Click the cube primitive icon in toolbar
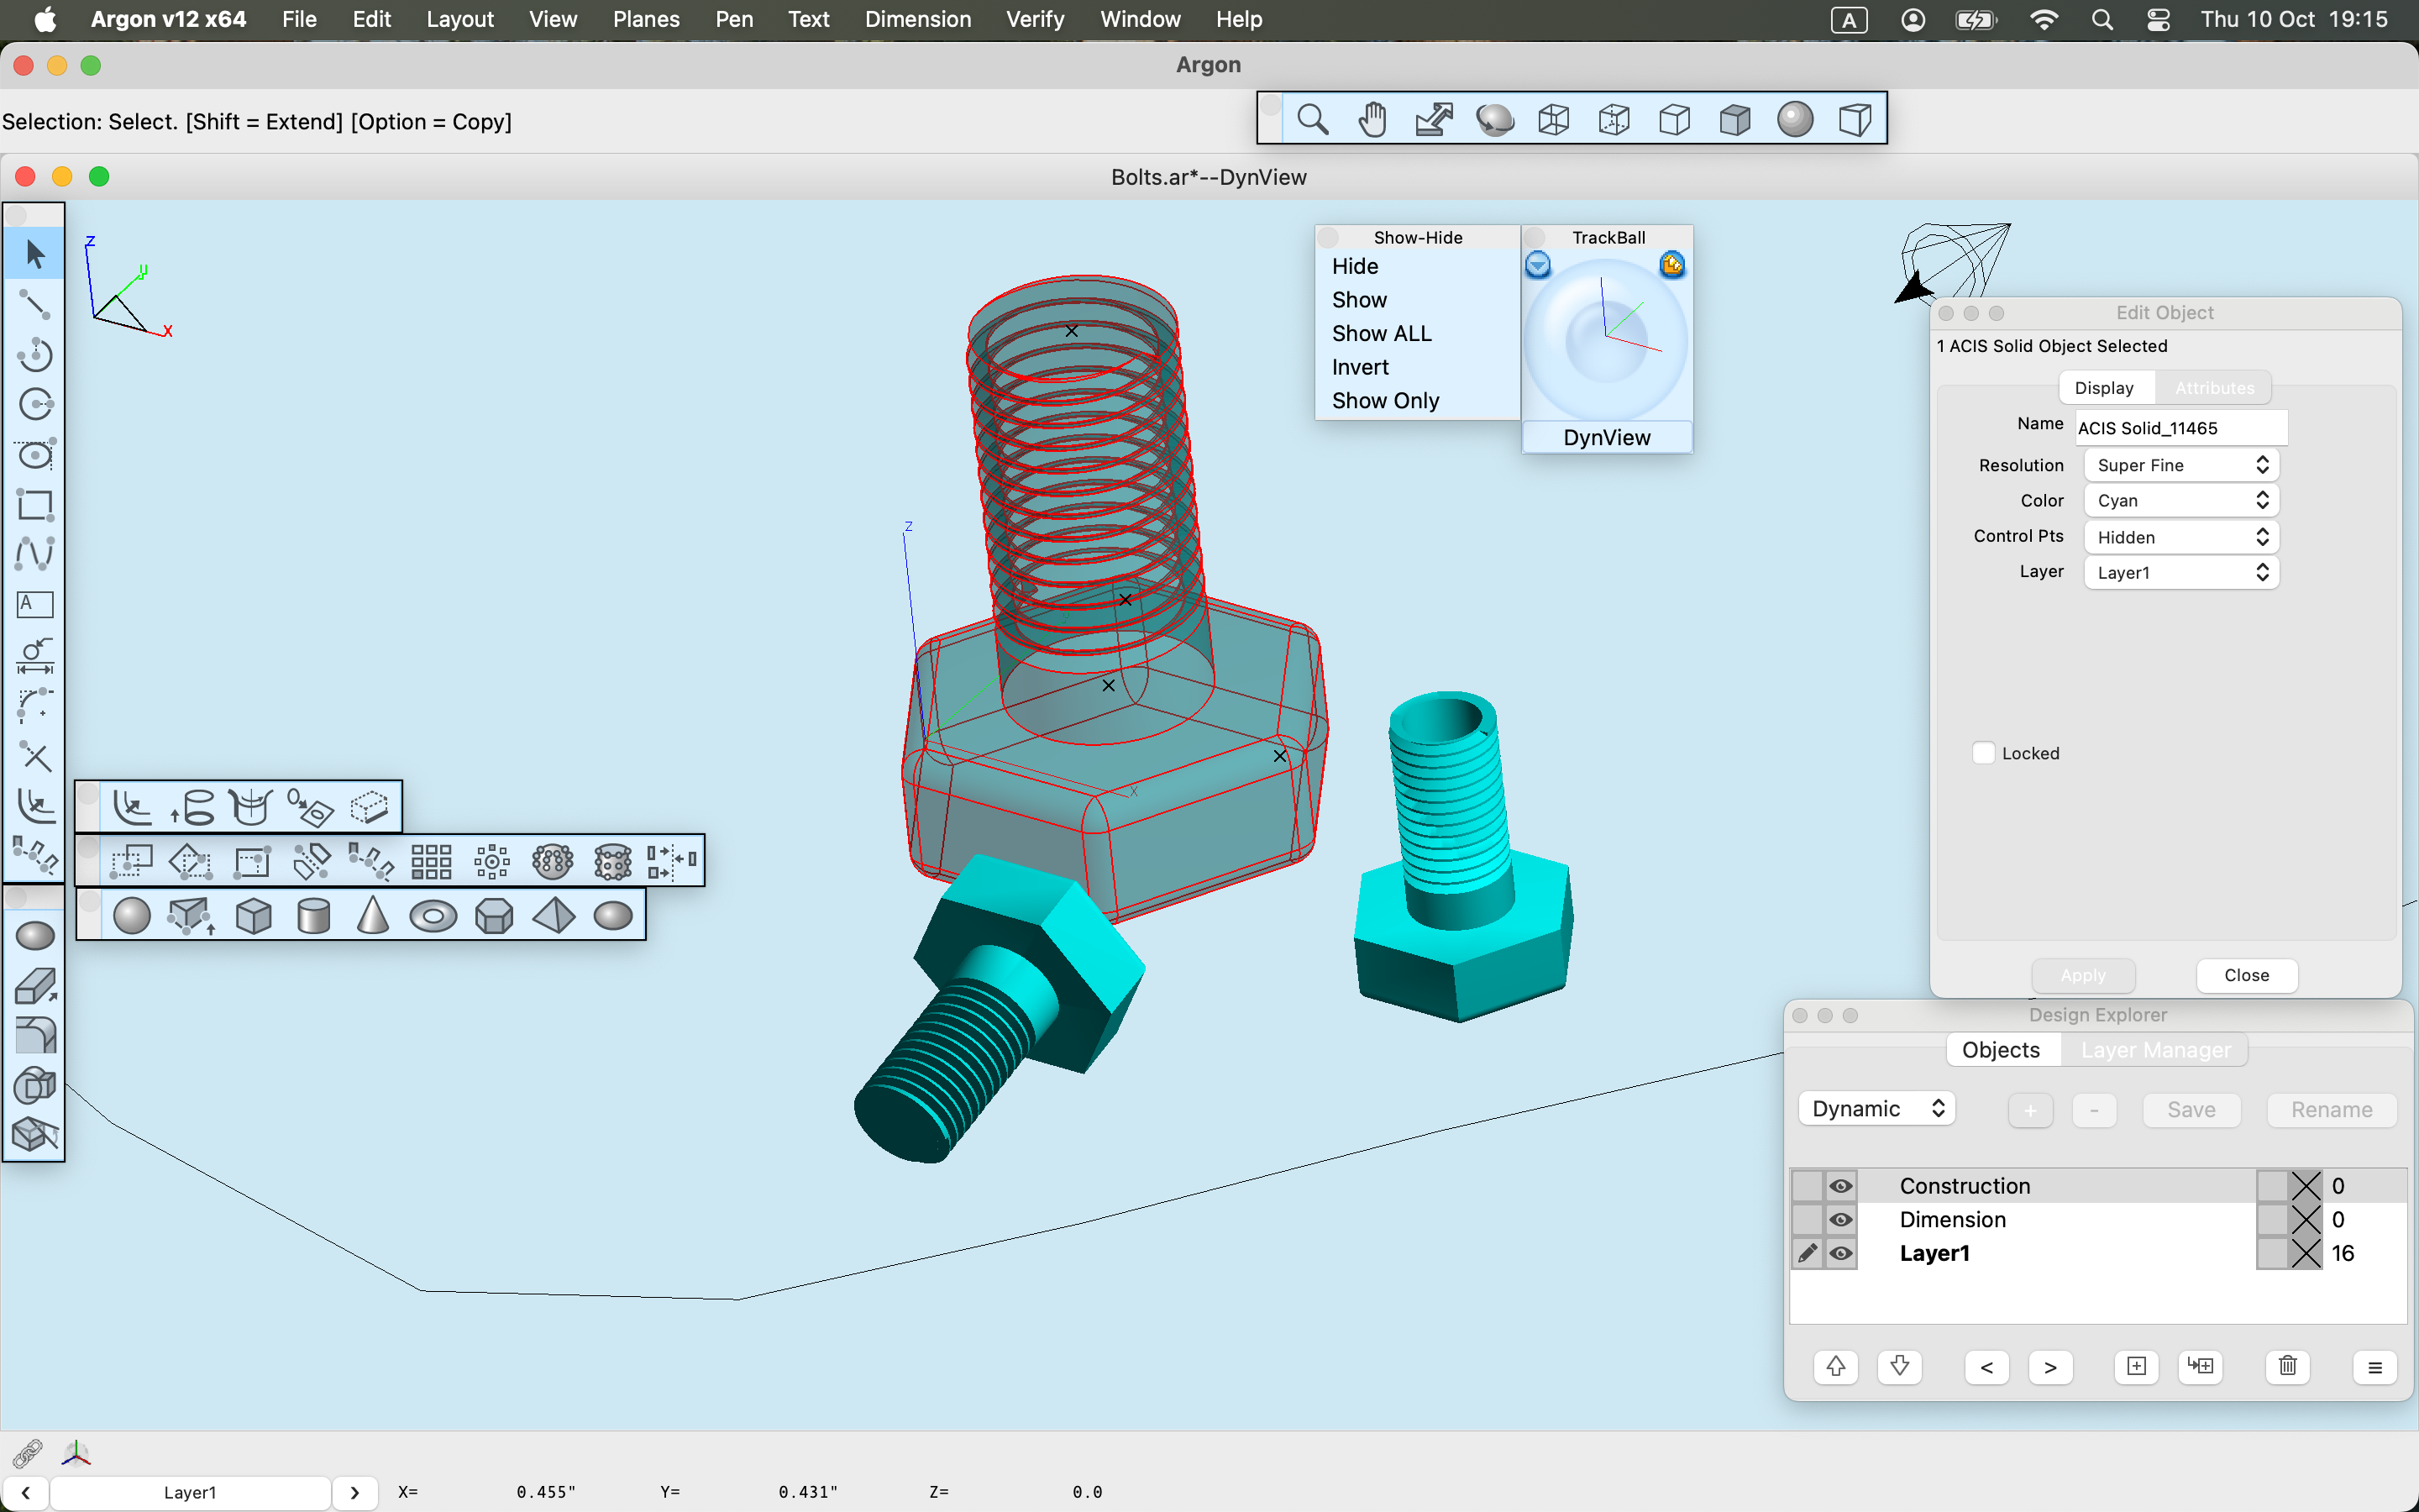 click(x=253, y=915)
